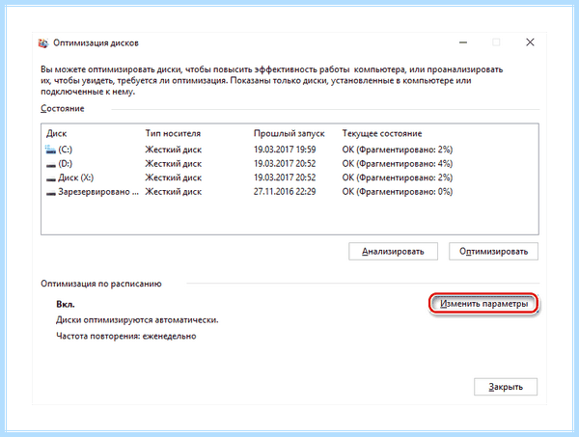The height and width of the screenshot is (437, 579).
Task: Select the Зарезервировано ... drive name
Action: 98,192
